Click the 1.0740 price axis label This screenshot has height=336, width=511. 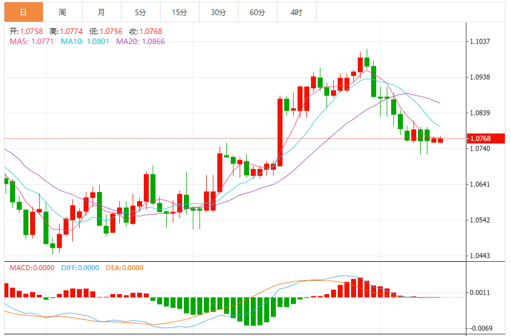pos(480,148)
